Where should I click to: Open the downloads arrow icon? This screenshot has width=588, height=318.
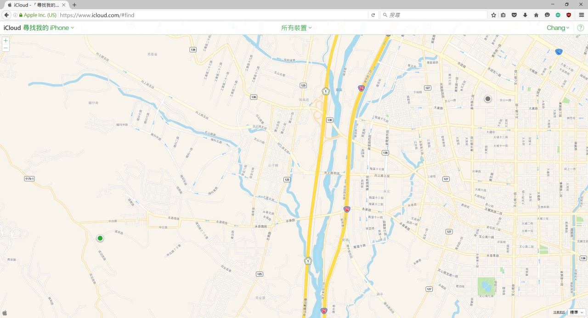pos(525,15)
